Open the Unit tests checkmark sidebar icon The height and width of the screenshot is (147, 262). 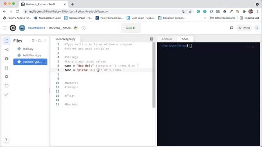pyautogui.click(x=7, y=94)
